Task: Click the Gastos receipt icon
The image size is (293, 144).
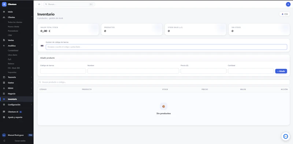Action: click(x=4, y=83)
